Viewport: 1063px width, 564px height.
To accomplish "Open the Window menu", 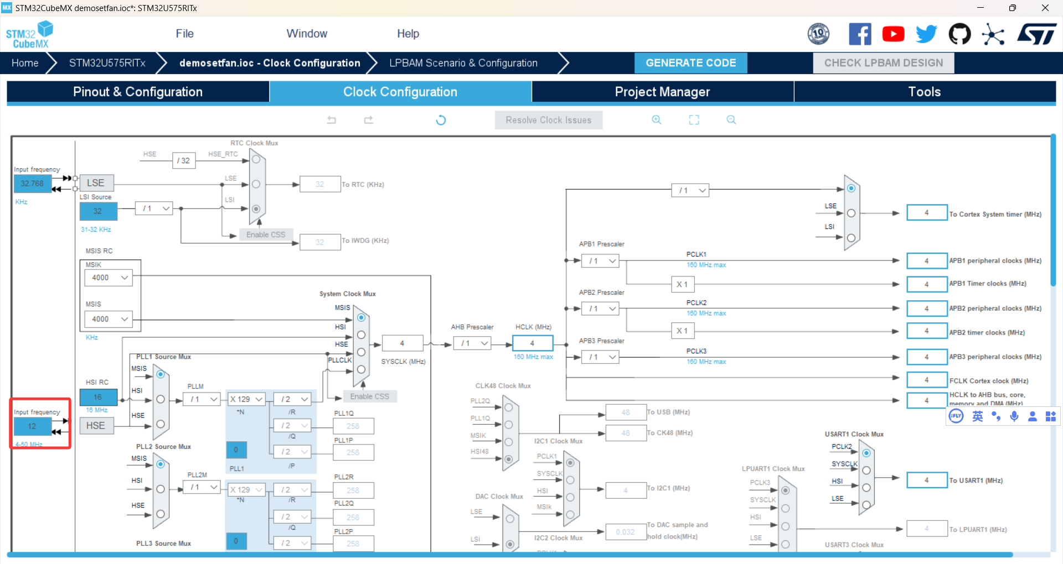I will (x=307, y=34).
